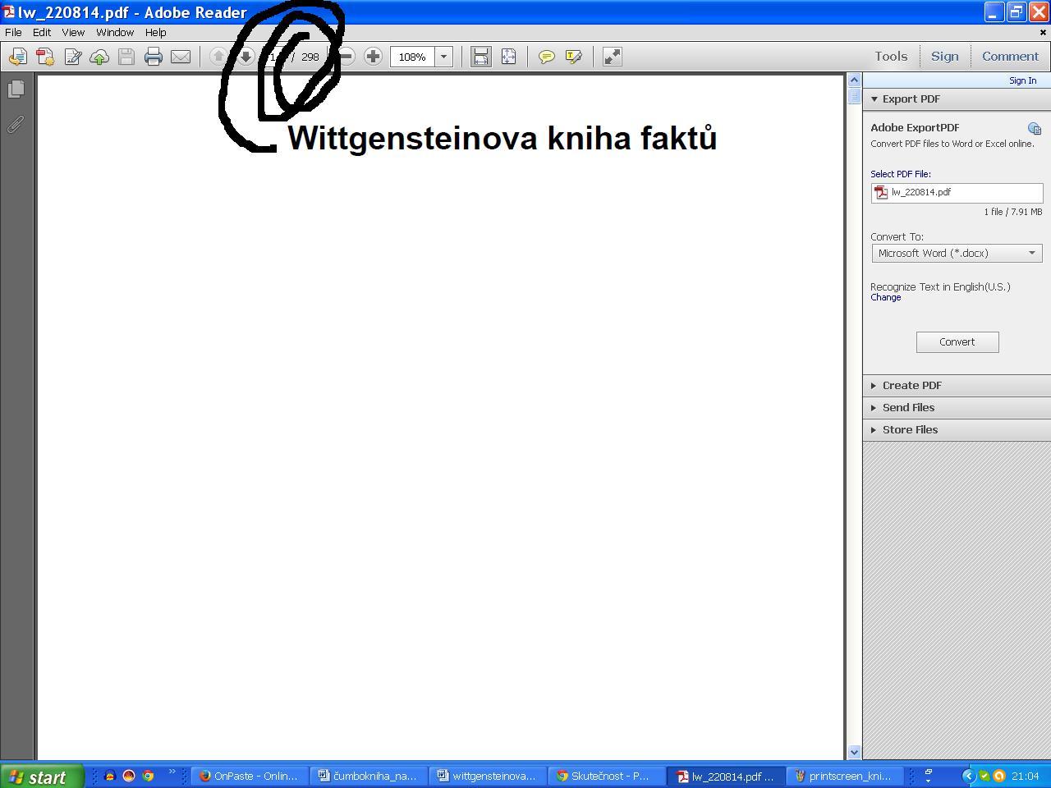Select the lw_220814.pdf file field
The width and height of the screenshot is (1051, 788).
coord(957,192)
